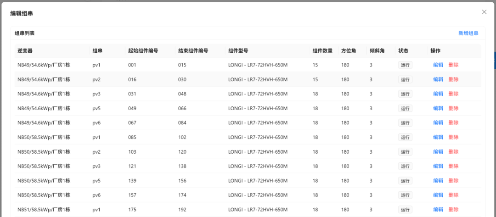Click 编辑 on the row starting at 121

coord(438,166)
